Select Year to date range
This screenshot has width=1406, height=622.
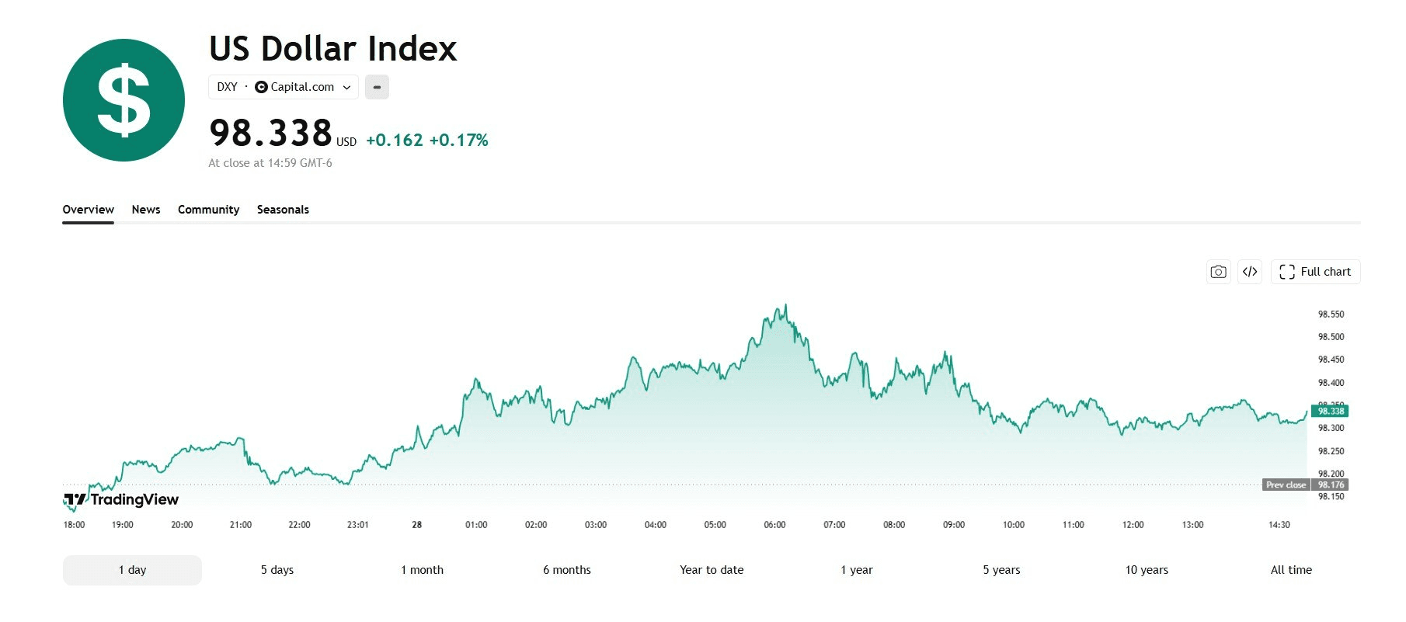[x=712, y=570]
